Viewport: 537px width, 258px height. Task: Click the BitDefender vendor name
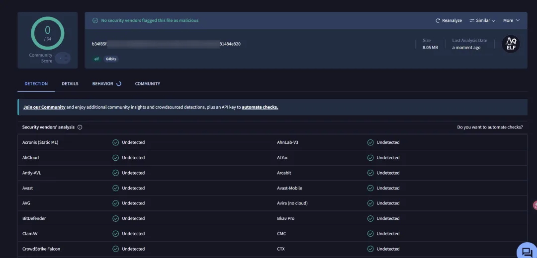tap(34, 218)
